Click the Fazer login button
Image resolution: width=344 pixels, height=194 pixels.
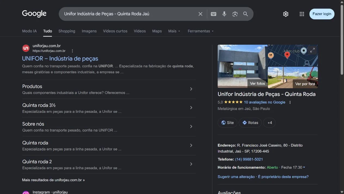[x=322, y=14]
